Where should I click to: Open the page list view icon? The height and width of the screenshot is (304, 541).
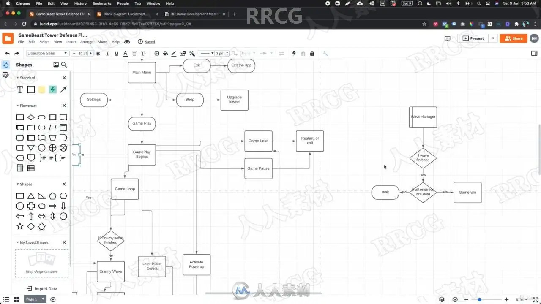(x=5, y=299)
